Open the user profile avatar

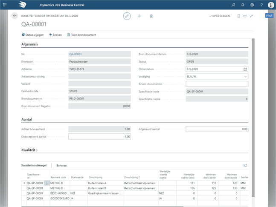click(x=271, y=5)
